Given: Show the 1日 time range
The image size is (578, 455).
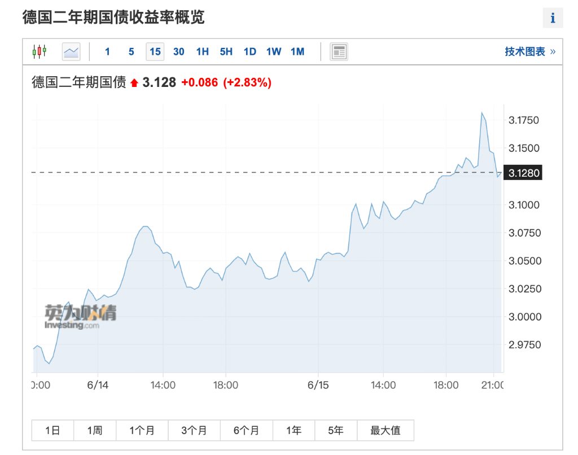Looking at the screenshot, I should (x=52, y=430).
